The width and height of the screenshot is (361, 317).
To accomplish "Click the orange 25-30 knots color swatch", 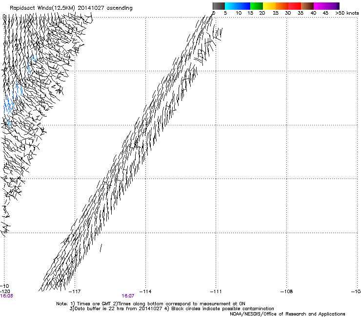I will click(x=282, y=6).
